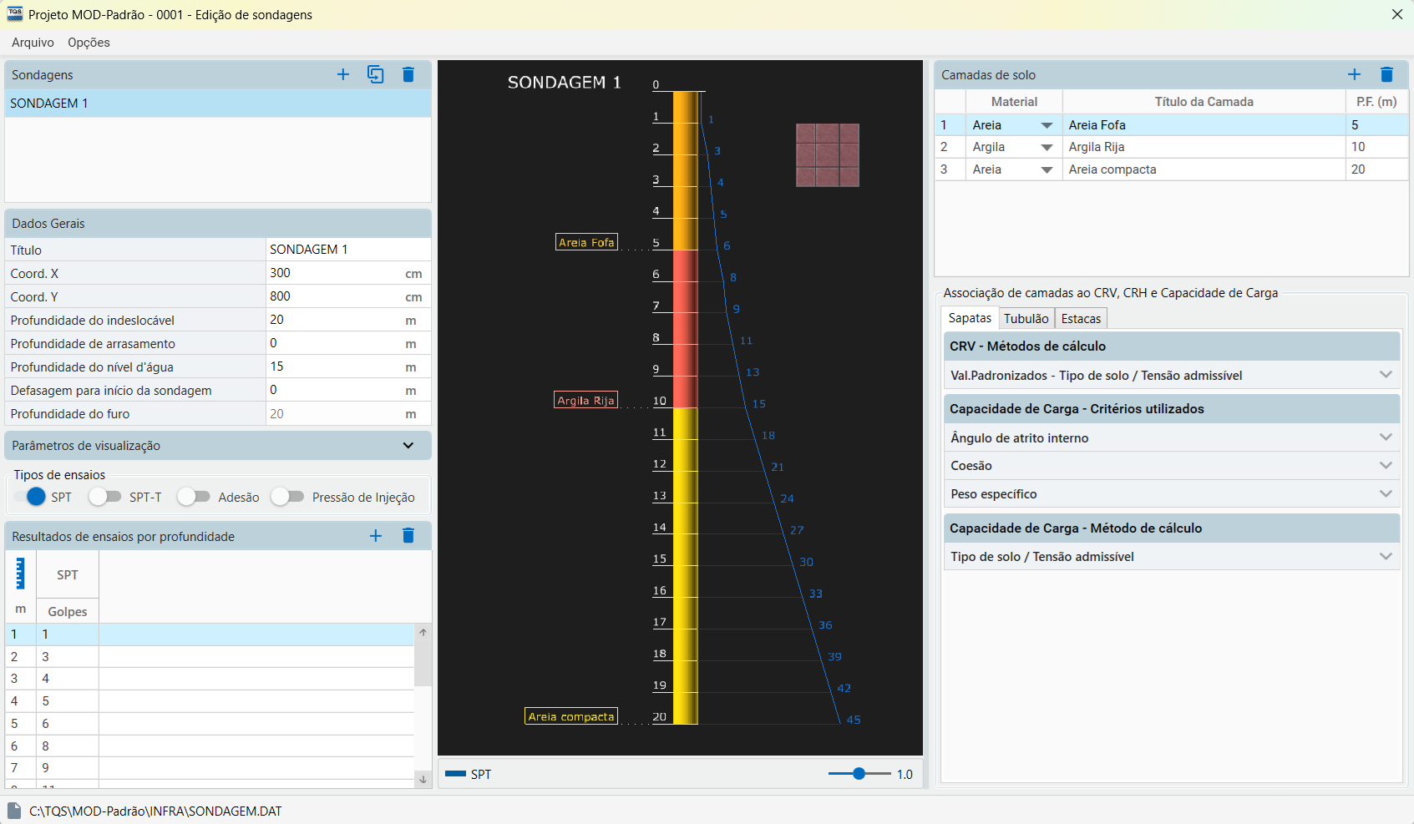
Task: Enable the SPT-T test type switch
Action: pyautogui.click(x=105, y=497)
